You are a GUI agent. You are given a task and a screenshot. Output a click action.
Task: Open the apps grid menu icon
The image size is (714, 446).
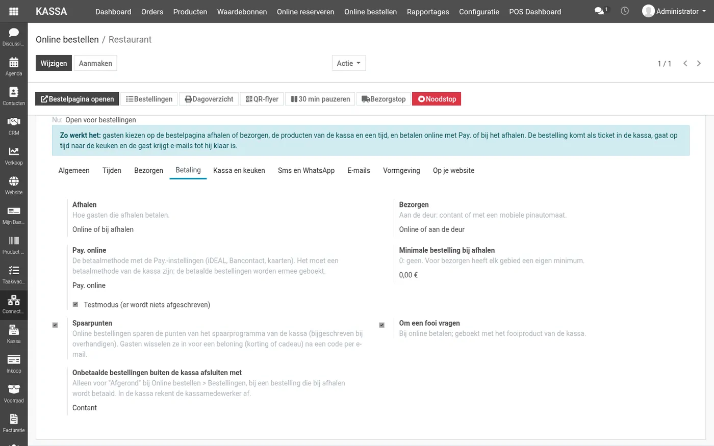[14, 11]
